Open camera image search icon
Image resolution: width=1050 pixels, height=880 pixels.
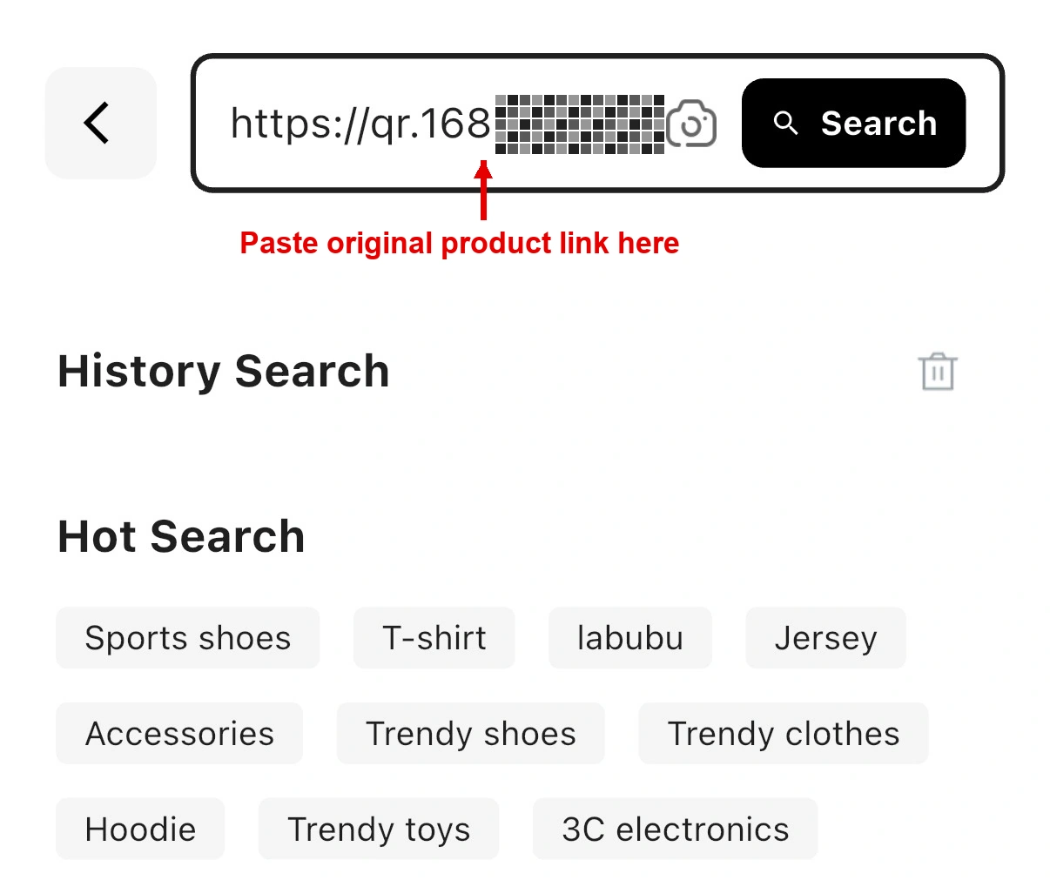[691, 124]
